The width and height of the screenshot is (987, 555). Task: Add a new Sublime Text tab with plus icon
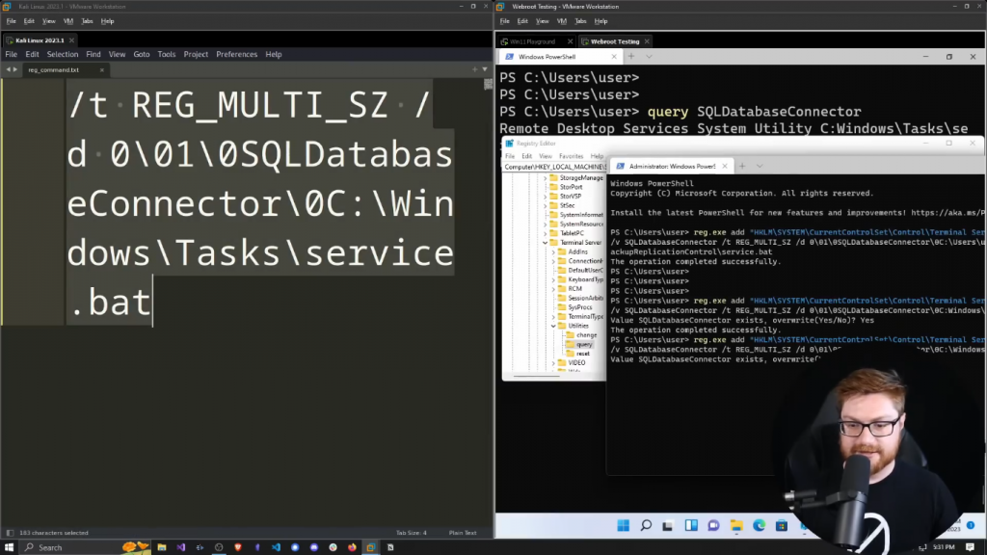(x=474, y=69)
